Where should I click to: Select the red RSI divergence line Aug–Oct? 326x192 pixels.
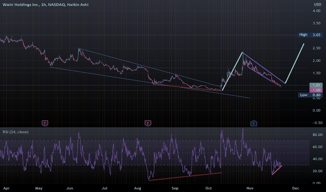pos(185,176)
